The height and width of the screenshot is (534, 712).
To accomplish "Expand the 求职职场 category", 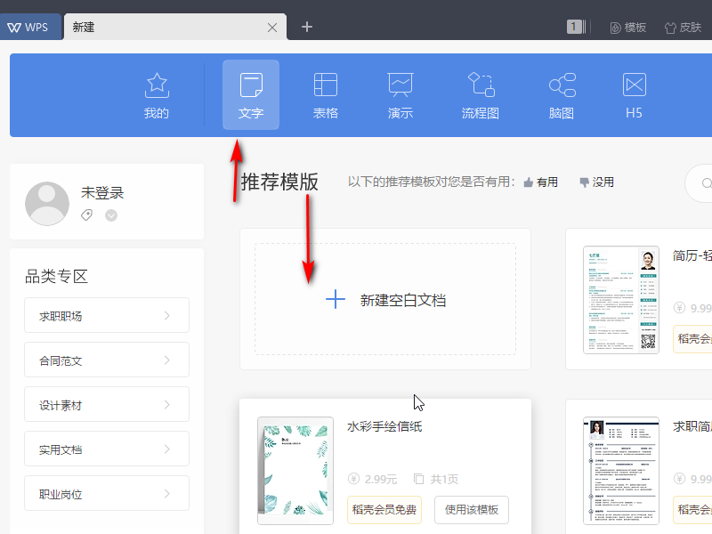I will click(x=106, y=315).
